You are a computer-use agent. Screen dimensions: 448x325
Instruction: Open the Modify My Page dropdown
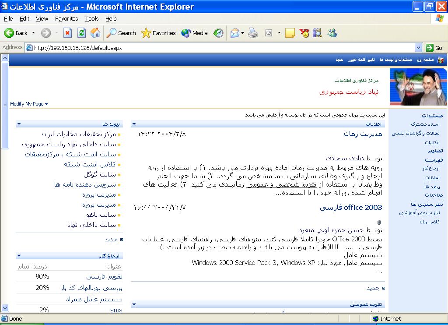pyautogui.click(x=29, y=104)
